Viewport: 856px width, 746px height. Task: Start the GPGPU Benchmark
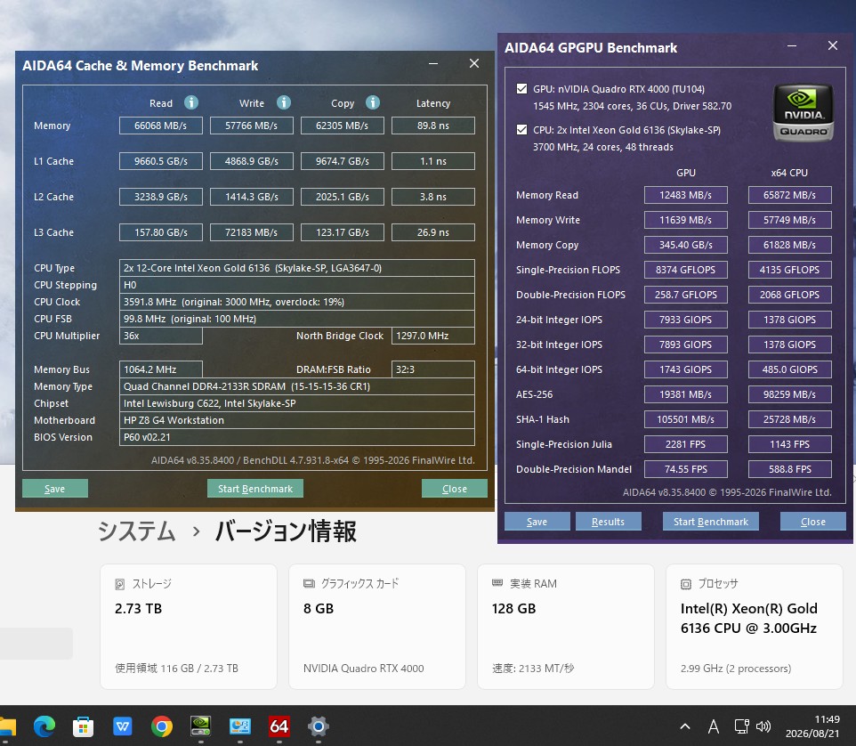[x=710, y=521]
